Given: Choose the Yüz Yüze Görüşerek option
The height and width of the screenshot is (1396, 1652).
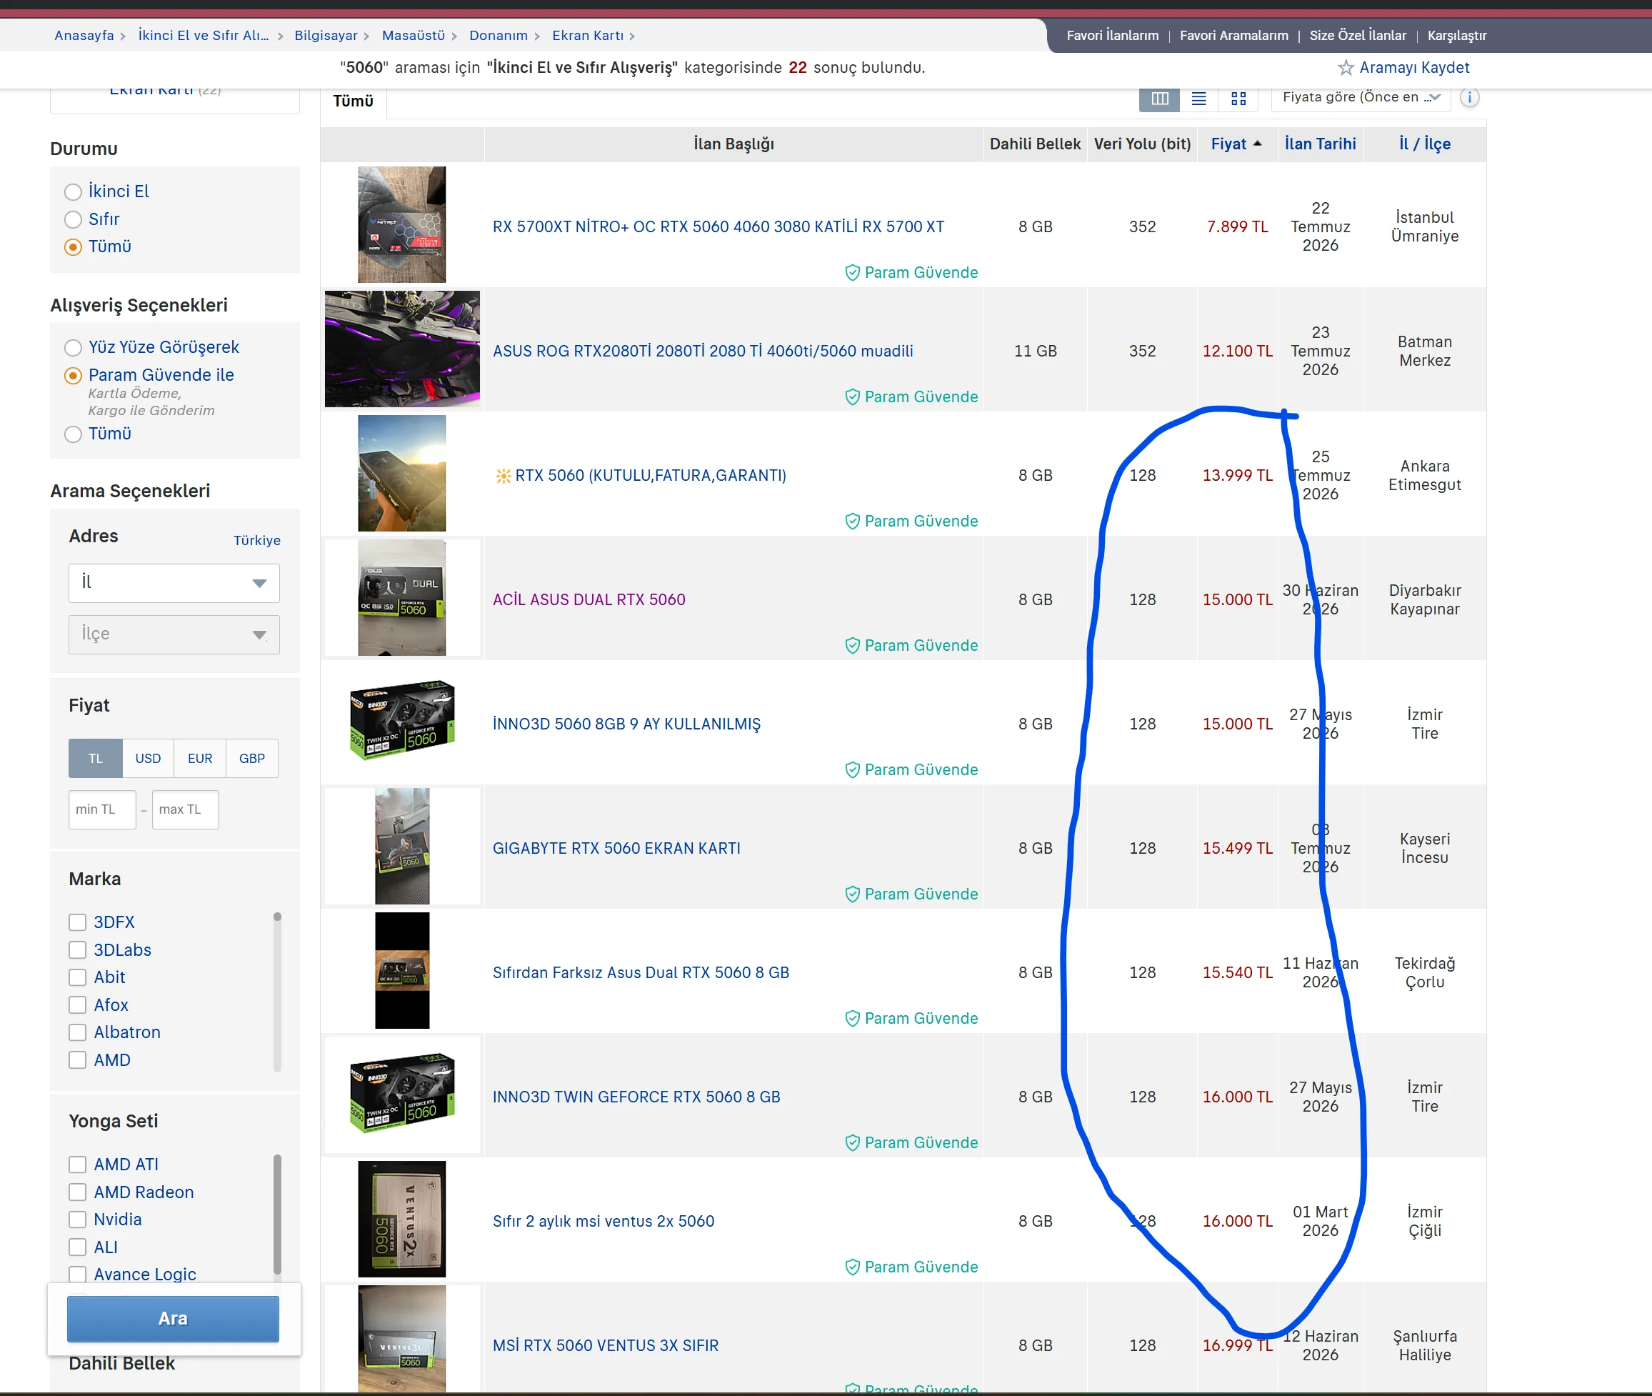Looking at the screenshot, I should [73, 347].
